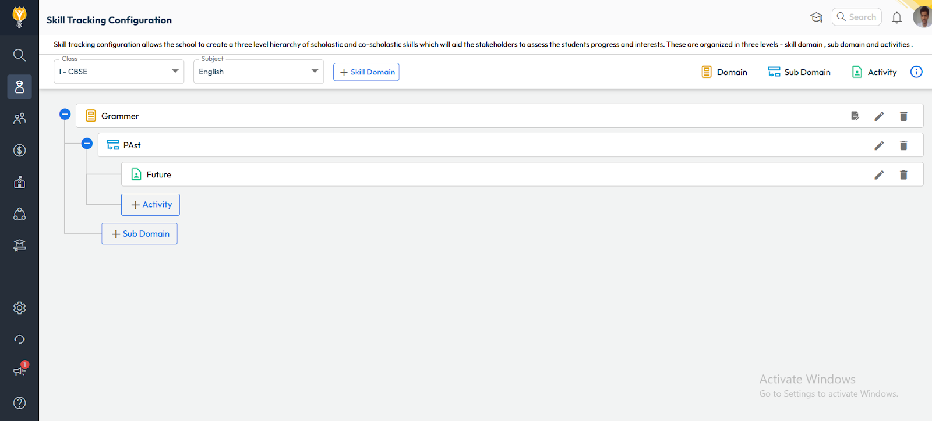Click the announcements megaphone icon
The image size is (932, 421).
point(19,370)
